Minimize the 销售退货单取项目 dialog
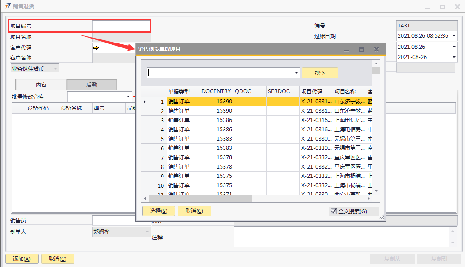The image size is (465, 267). (x=346, y=49)
